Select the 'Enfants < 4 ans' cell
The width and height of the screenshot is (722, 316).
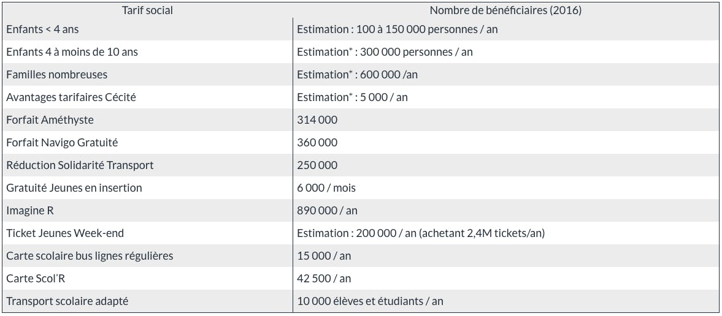(147, 29)
